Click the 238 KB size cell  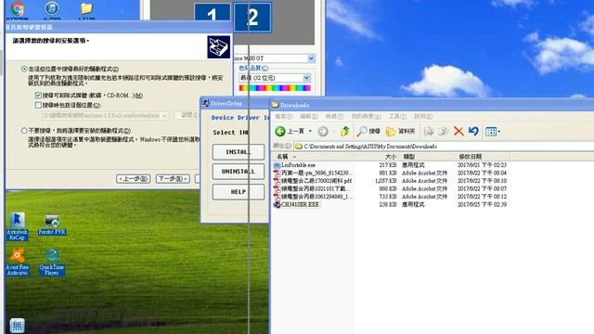tap(388, 204)
